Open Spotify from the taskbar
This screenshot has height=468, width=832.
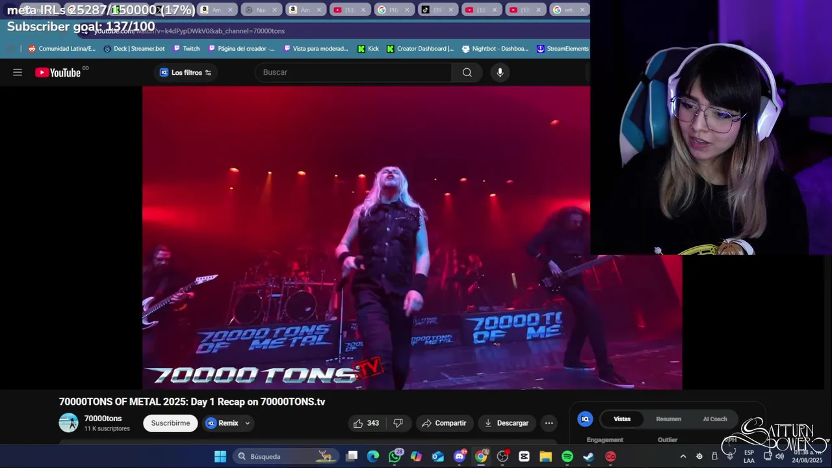567,456
